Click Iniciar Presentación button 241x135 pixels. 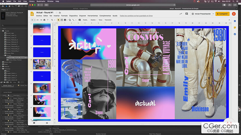click(x=201, y=14)
